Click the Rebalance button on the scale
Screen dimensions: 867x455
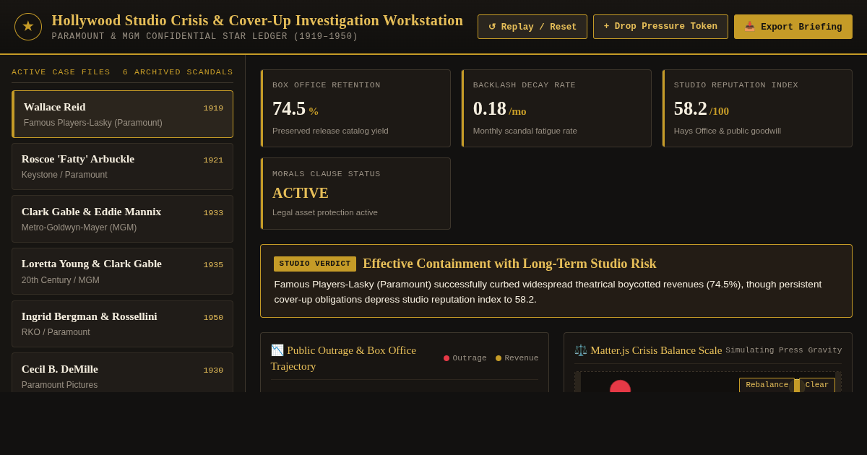tap(767, 385)
